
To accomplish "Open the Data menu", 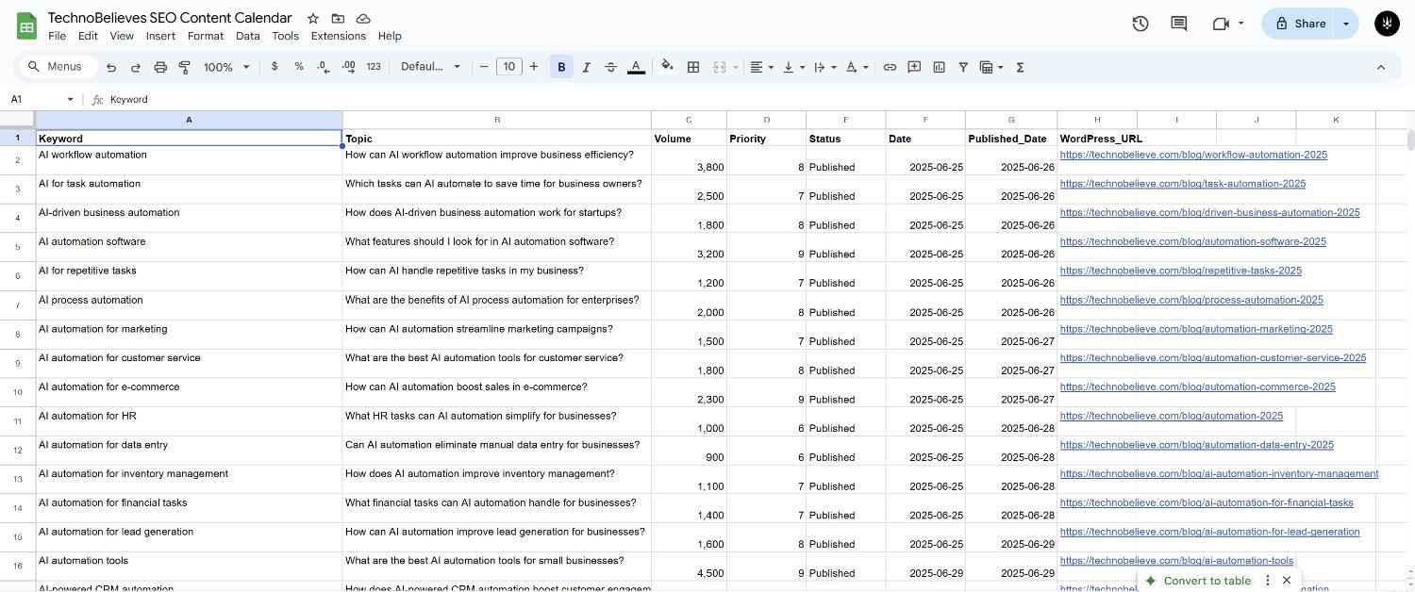I will 248,36.
